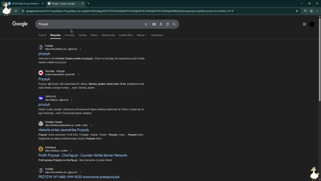Open a new browser tab
Image resolution: width=321 pixels, height=181 pixels.
point(89,4)
